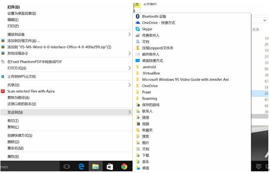270x173 pixels.
Task: Expand the 播放到设备 submenu arrow
Action: pos(129,34)
